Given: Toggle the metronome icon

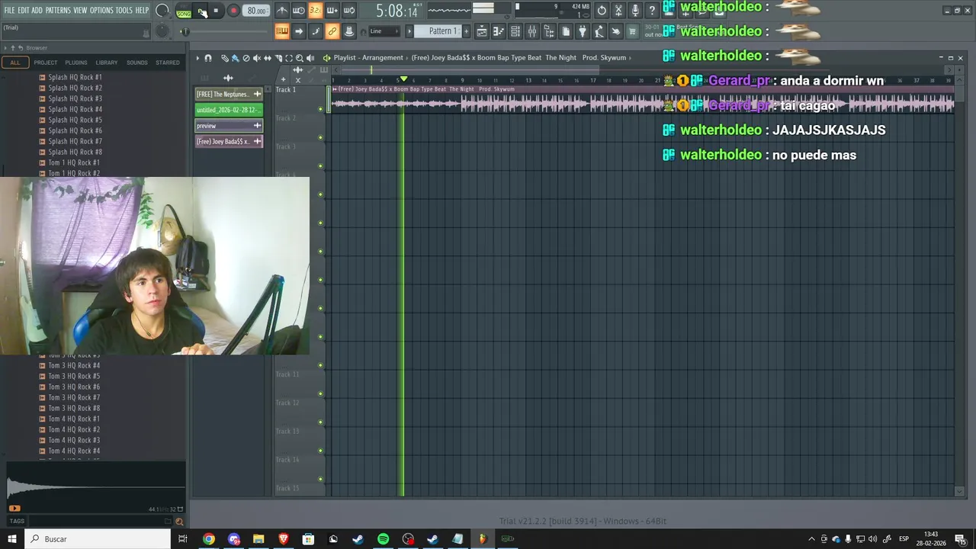Looking at the screenshot, I should tap(281, 11).
